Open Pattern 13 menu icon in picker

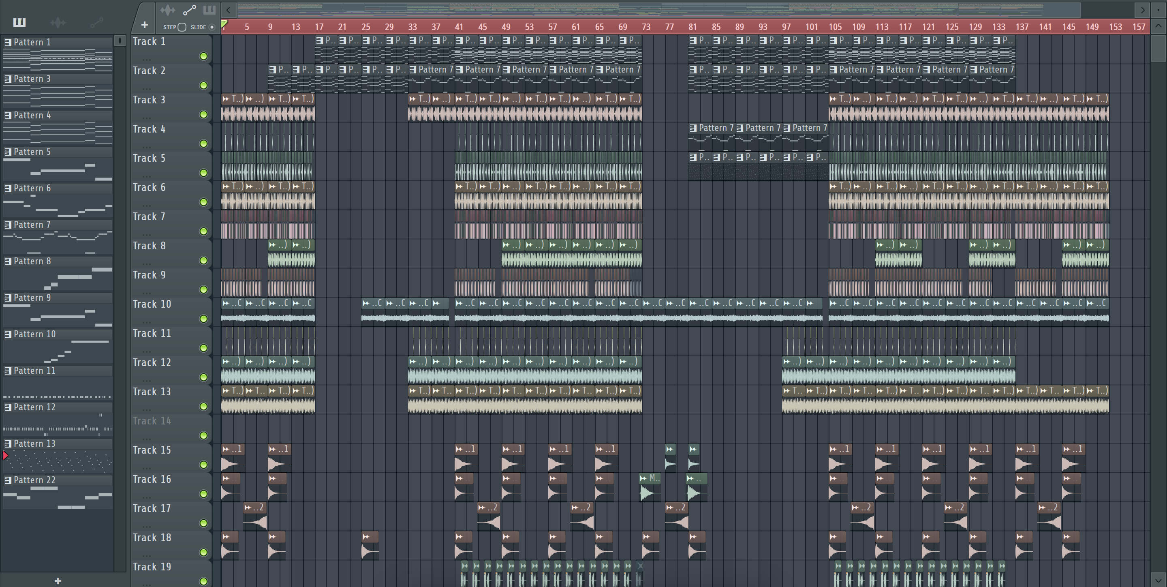pos(8,444)
